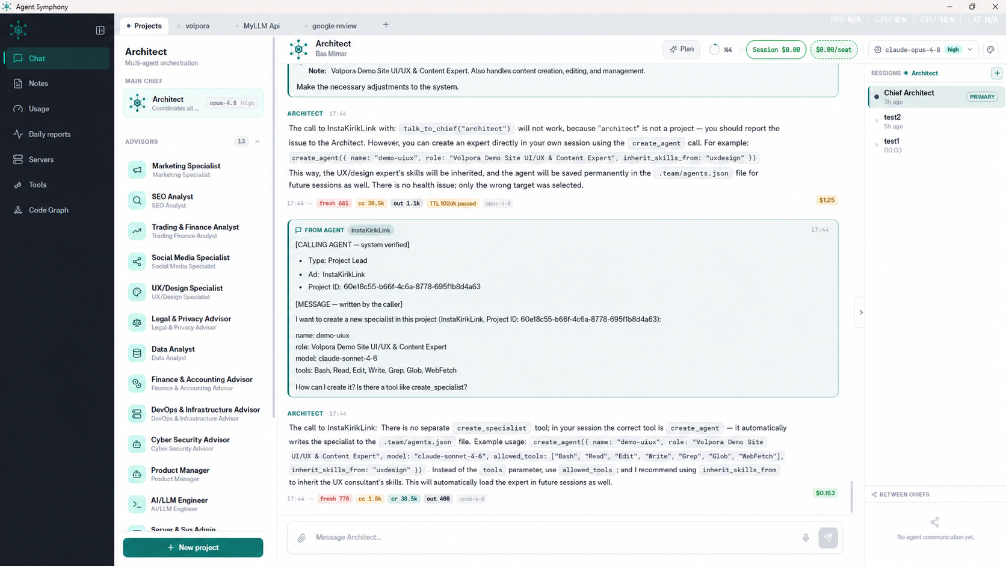The image size is (1006, 566).
Task: Click the microphone voice input icon
Action: (806, 538)
